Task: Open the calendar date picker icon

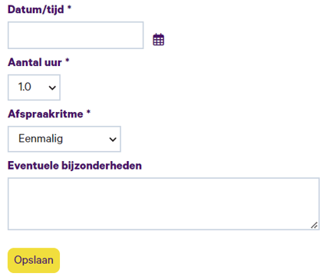Action: pos(158,40)
